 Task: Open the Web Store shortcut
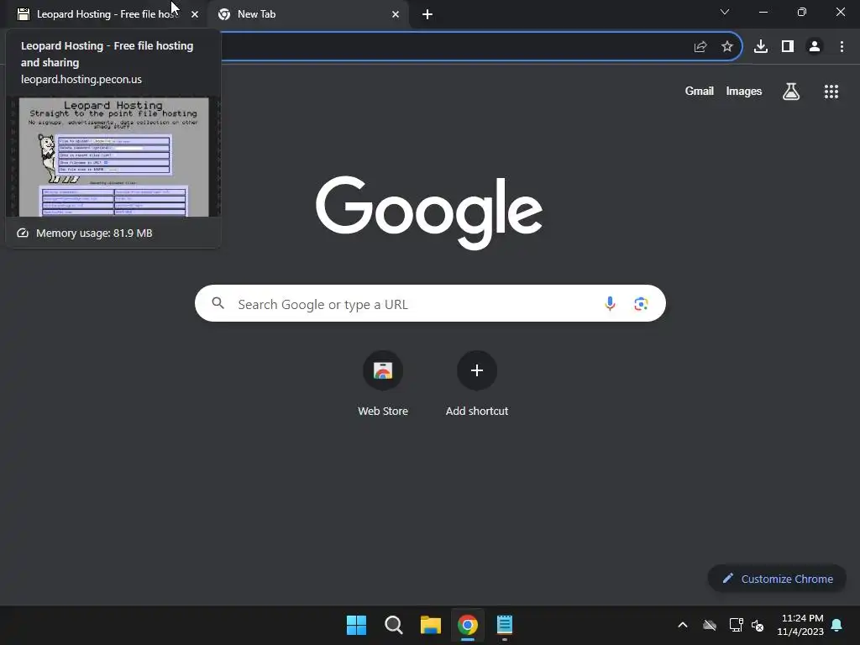(383, 385)
